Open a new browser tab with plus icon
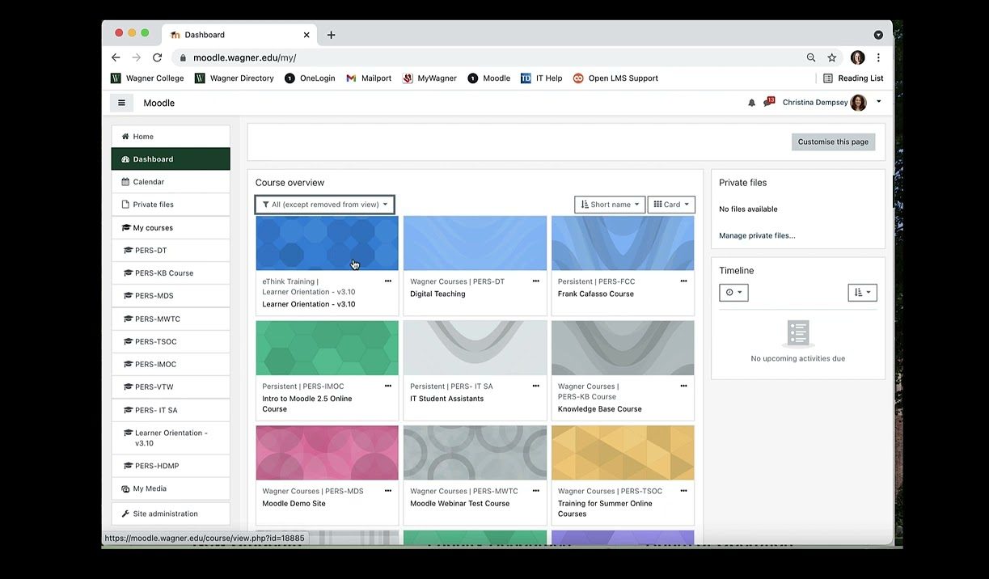 [x=331, y=35]
